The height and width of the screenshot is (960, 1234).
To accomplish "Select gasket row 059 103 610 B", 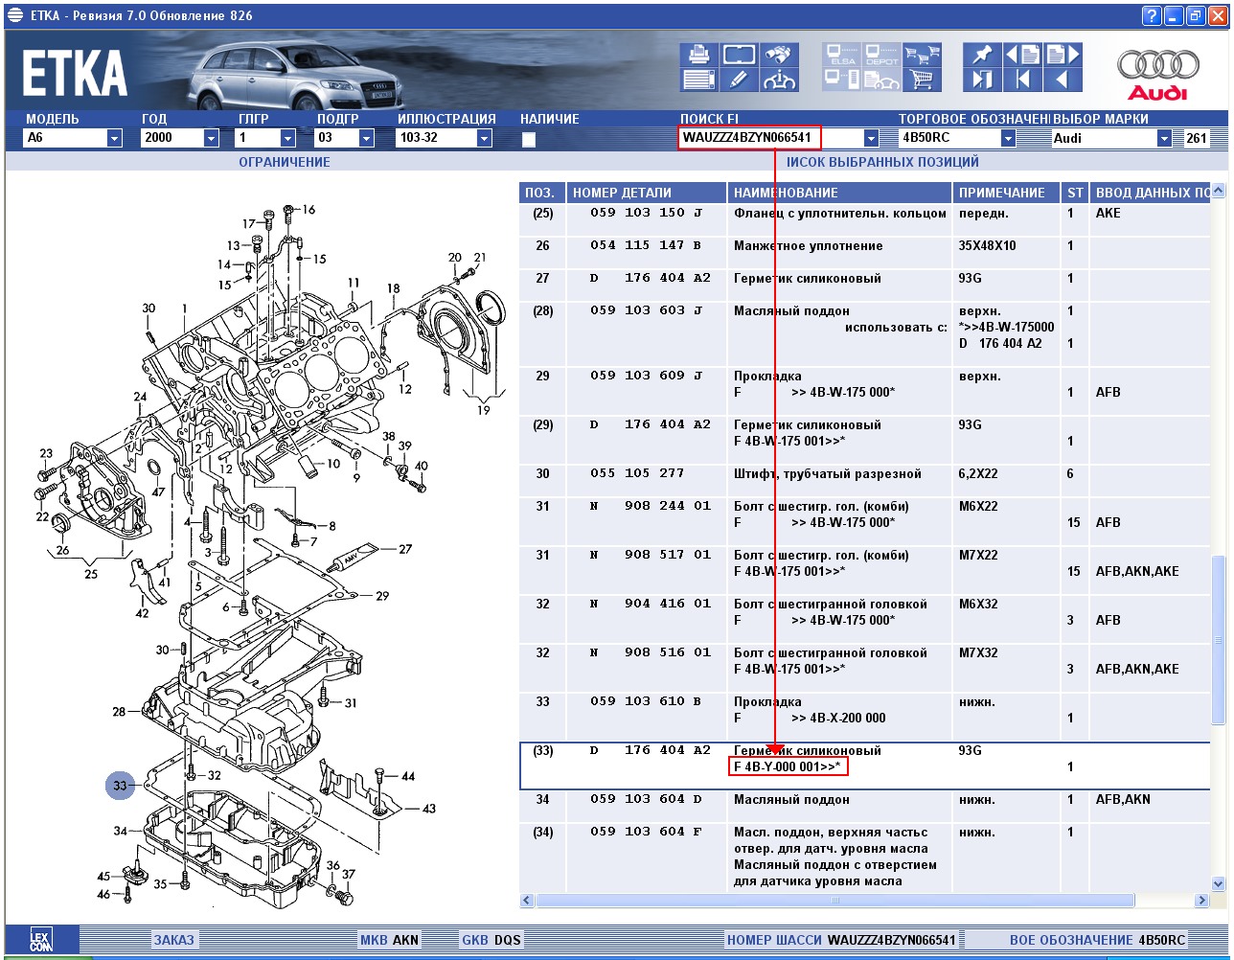I will pos(866,717).
